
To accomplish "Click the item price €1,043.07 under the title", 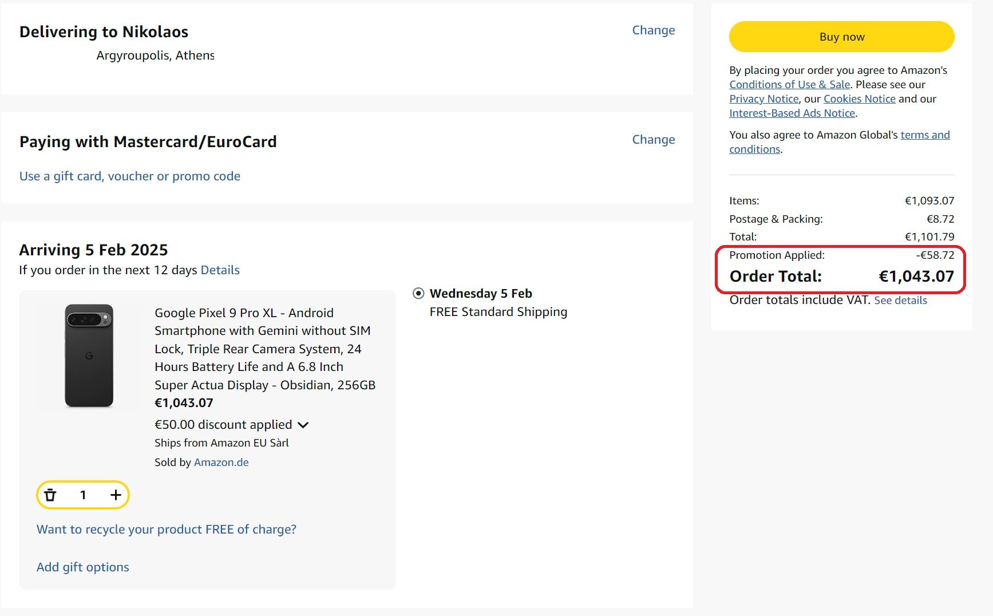I will pyautogui.click(x=184, y=403).
